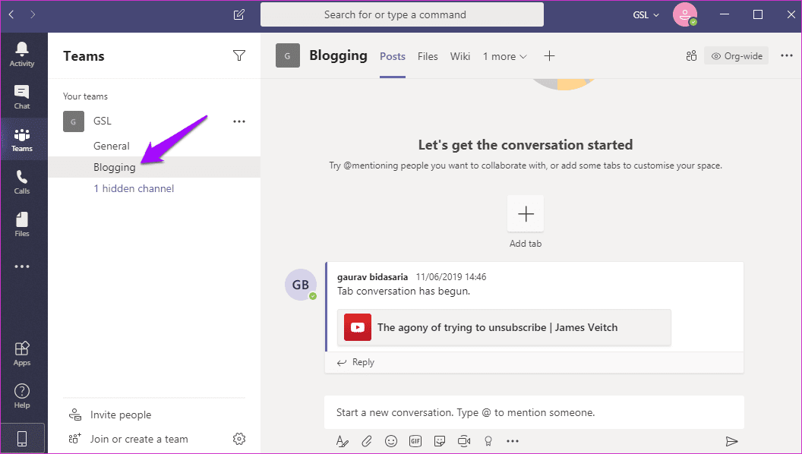Click Invite people
Viewport: 802px width, 454px height.
121,415
